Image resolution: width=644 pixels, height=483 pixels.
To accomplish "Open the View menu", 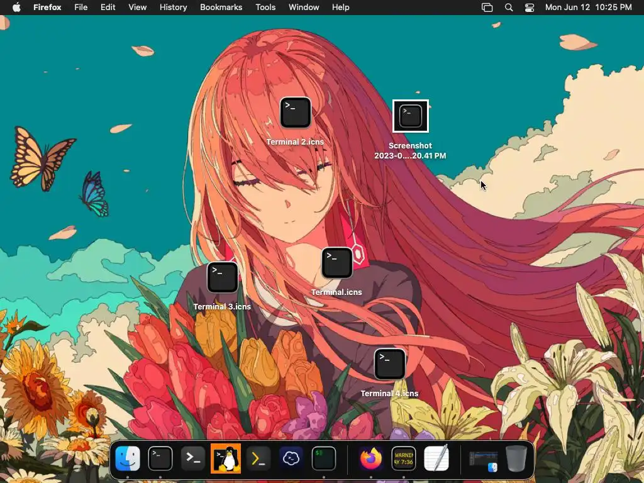I will point(138,8).
